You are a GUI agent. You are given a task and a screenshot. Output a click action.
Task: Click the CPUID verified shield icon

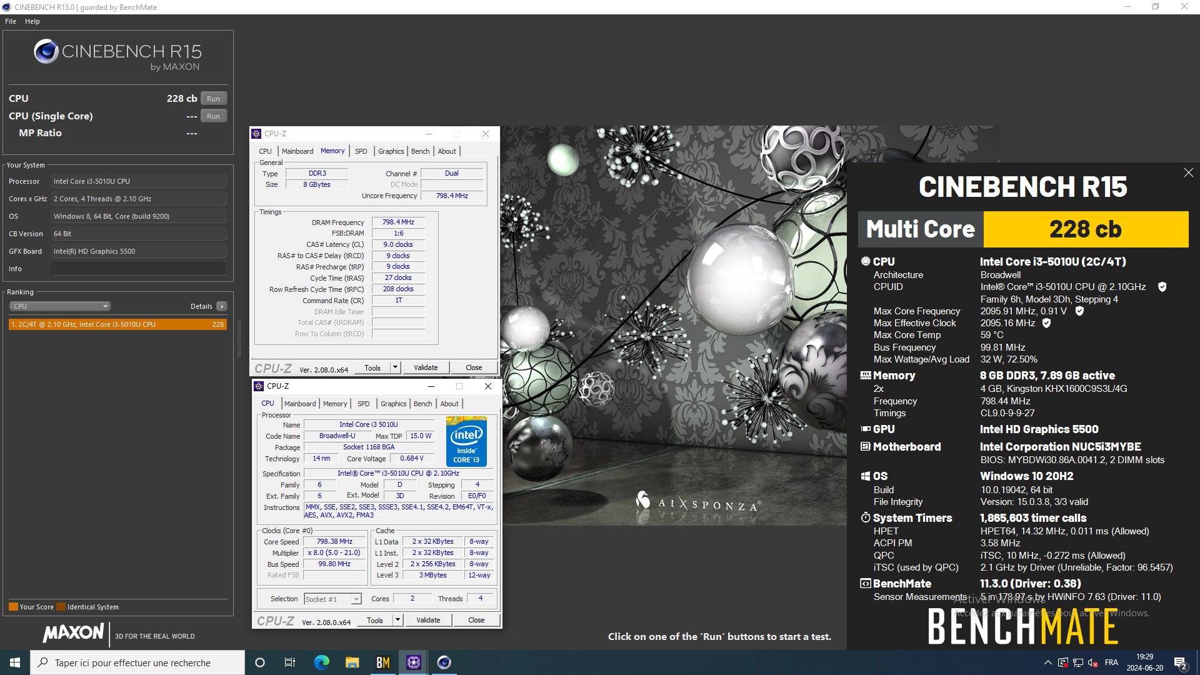pyautogui.click(x=1162, y=287)
